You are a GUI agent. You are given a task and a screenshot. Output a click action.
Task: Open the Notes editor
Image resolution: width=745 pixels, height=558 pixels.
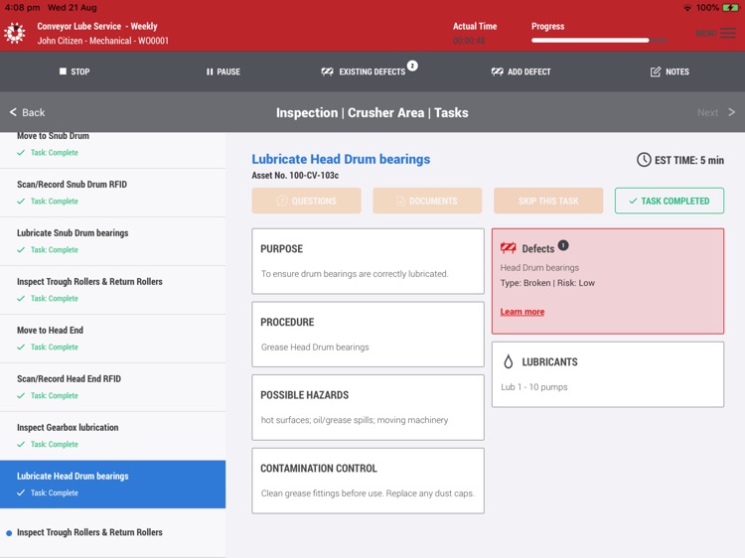[670, 71]
